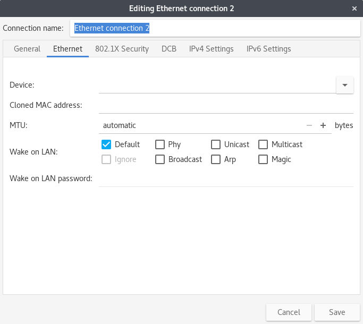Open the 802.1X Security tab
363x324 pixels.
[122, 49]
